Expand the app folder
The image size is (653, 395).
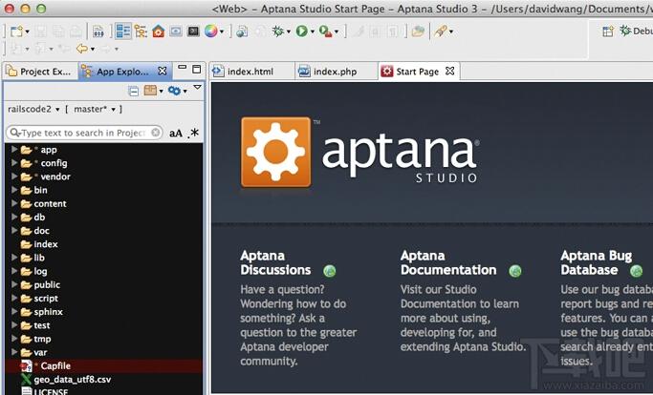tap(14, 149)
